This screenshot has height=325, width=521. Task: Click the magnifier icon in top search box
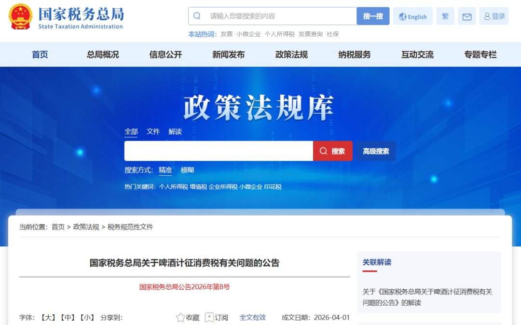tap(197, 16)
